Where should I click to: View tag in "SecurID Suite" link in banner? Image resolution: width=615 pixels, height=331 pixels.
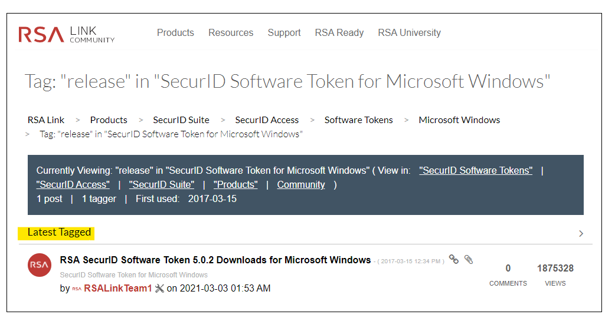click(162, 185)
